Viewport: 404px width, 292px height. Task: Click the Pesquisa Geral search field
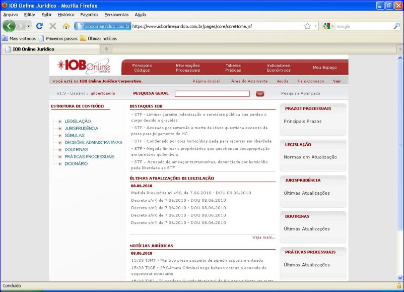[212, 94]
